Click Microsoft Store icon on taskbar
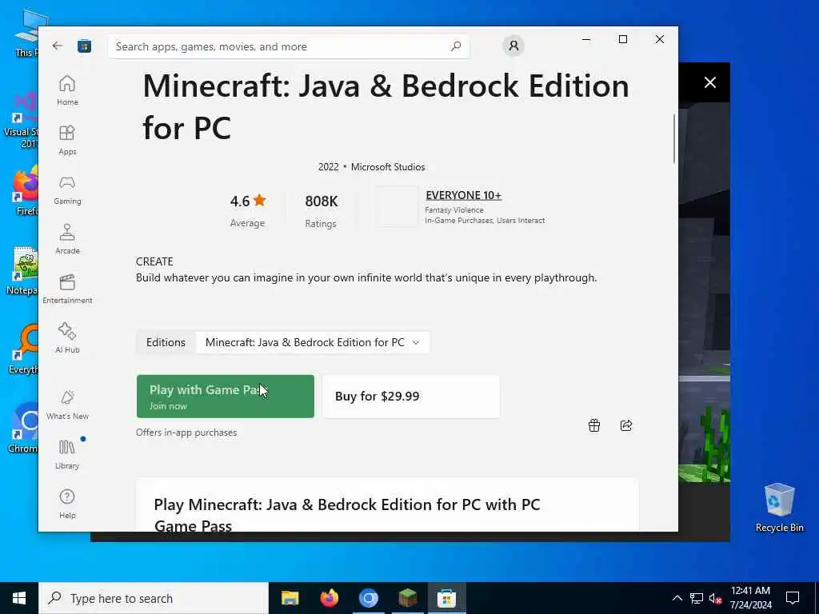 446,598
